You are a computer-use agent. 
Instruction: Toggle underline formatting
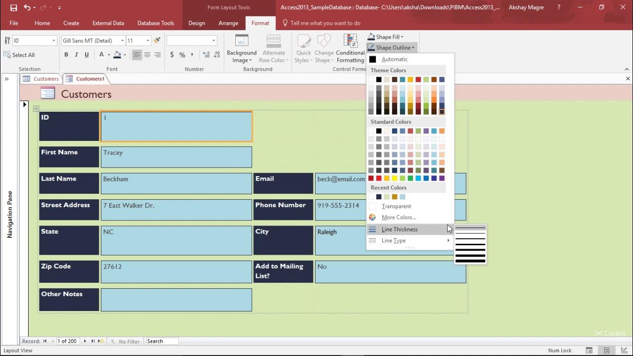[x=87, y=55]
